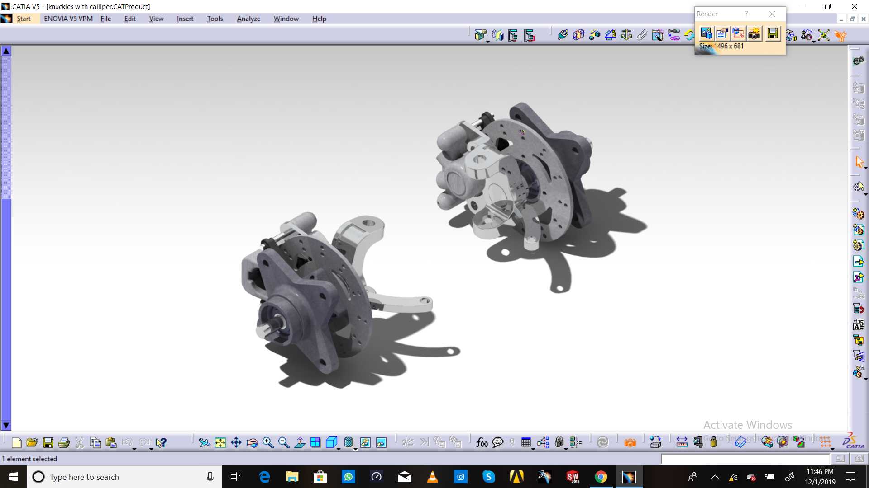Click the ? help button in Render dialog

[746, 14]
